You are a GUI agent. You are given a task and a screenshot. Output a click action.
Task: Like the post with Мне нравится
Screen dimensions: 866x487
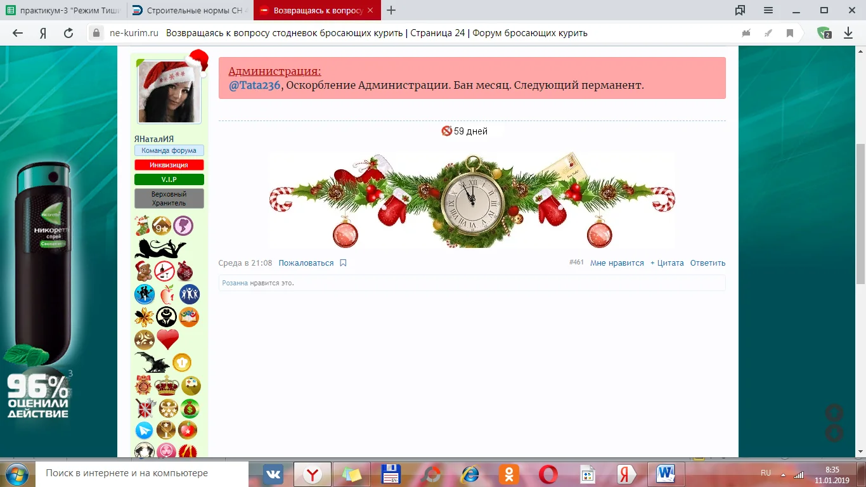coord(617,263)
